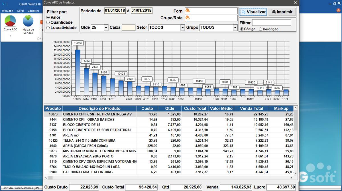Select the CIMENTO CPIII CSN row

[169, 114]
